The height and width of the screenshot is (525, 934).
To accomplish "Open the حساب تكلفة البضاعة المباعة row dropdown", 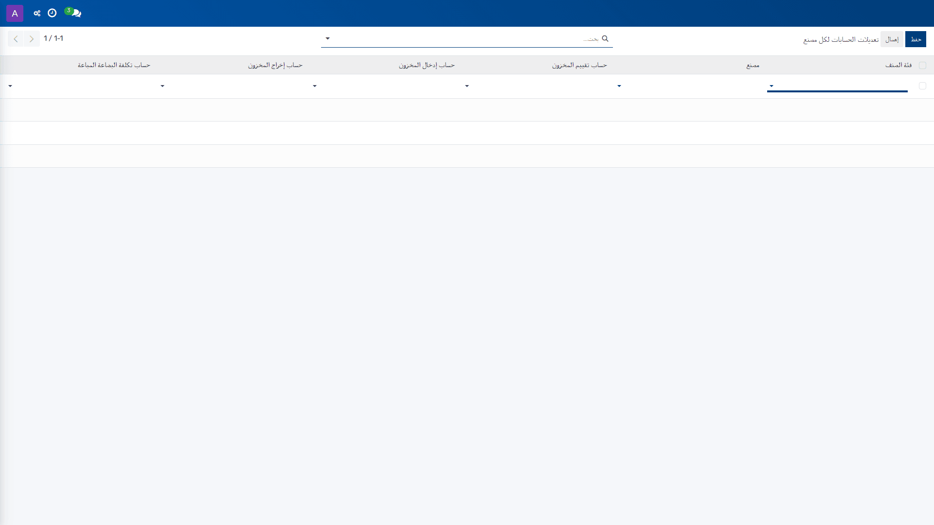I will pyautogui.click(x=10, y=86).
